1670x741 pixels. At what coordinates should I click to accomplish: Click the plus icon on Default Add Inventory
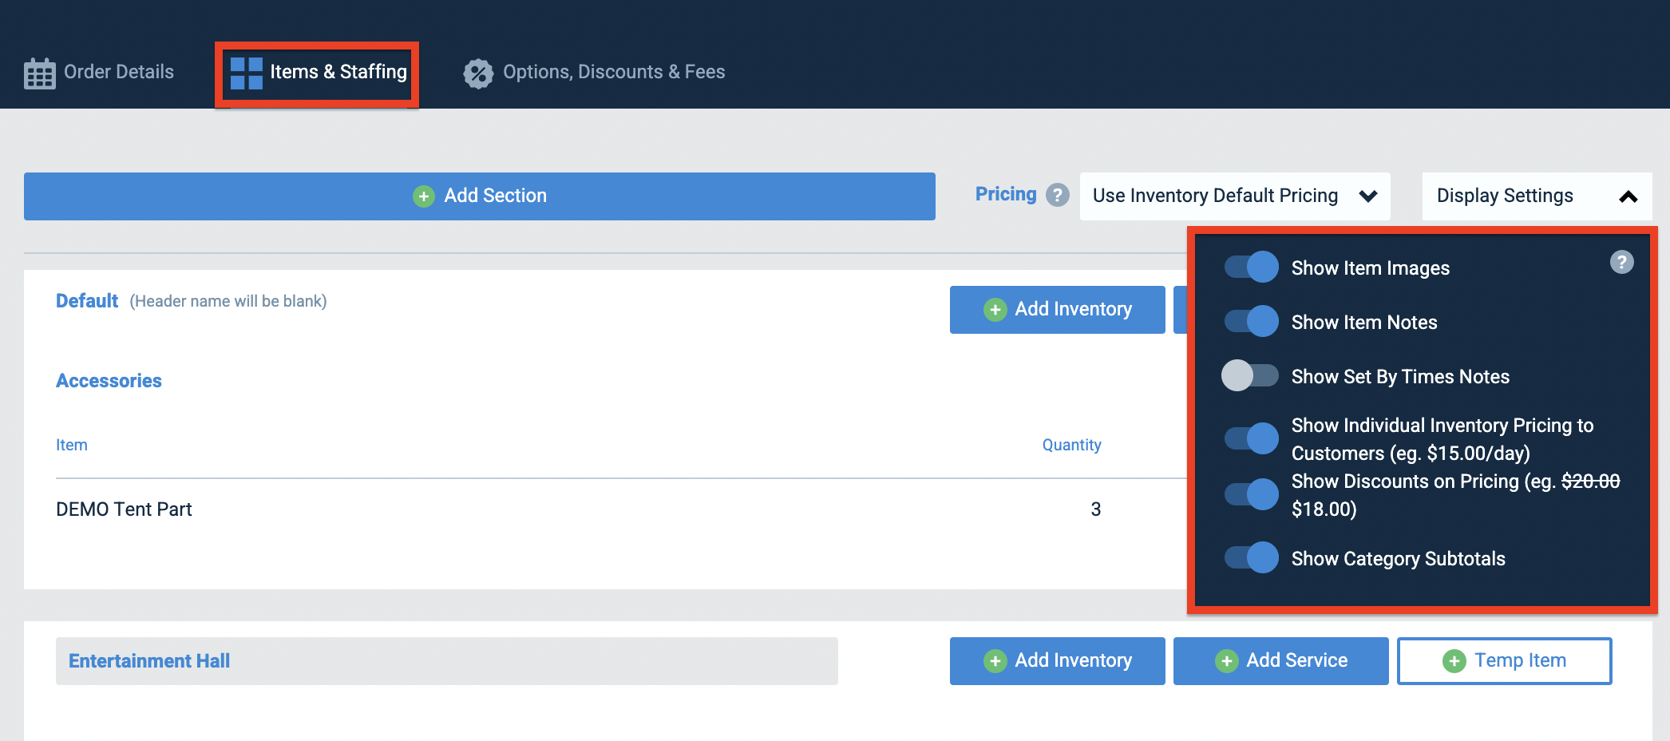click(x=995, y=310)
